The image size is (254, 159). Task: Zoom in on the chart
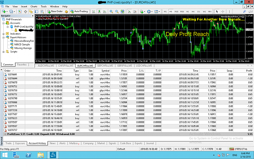point(111,11)
